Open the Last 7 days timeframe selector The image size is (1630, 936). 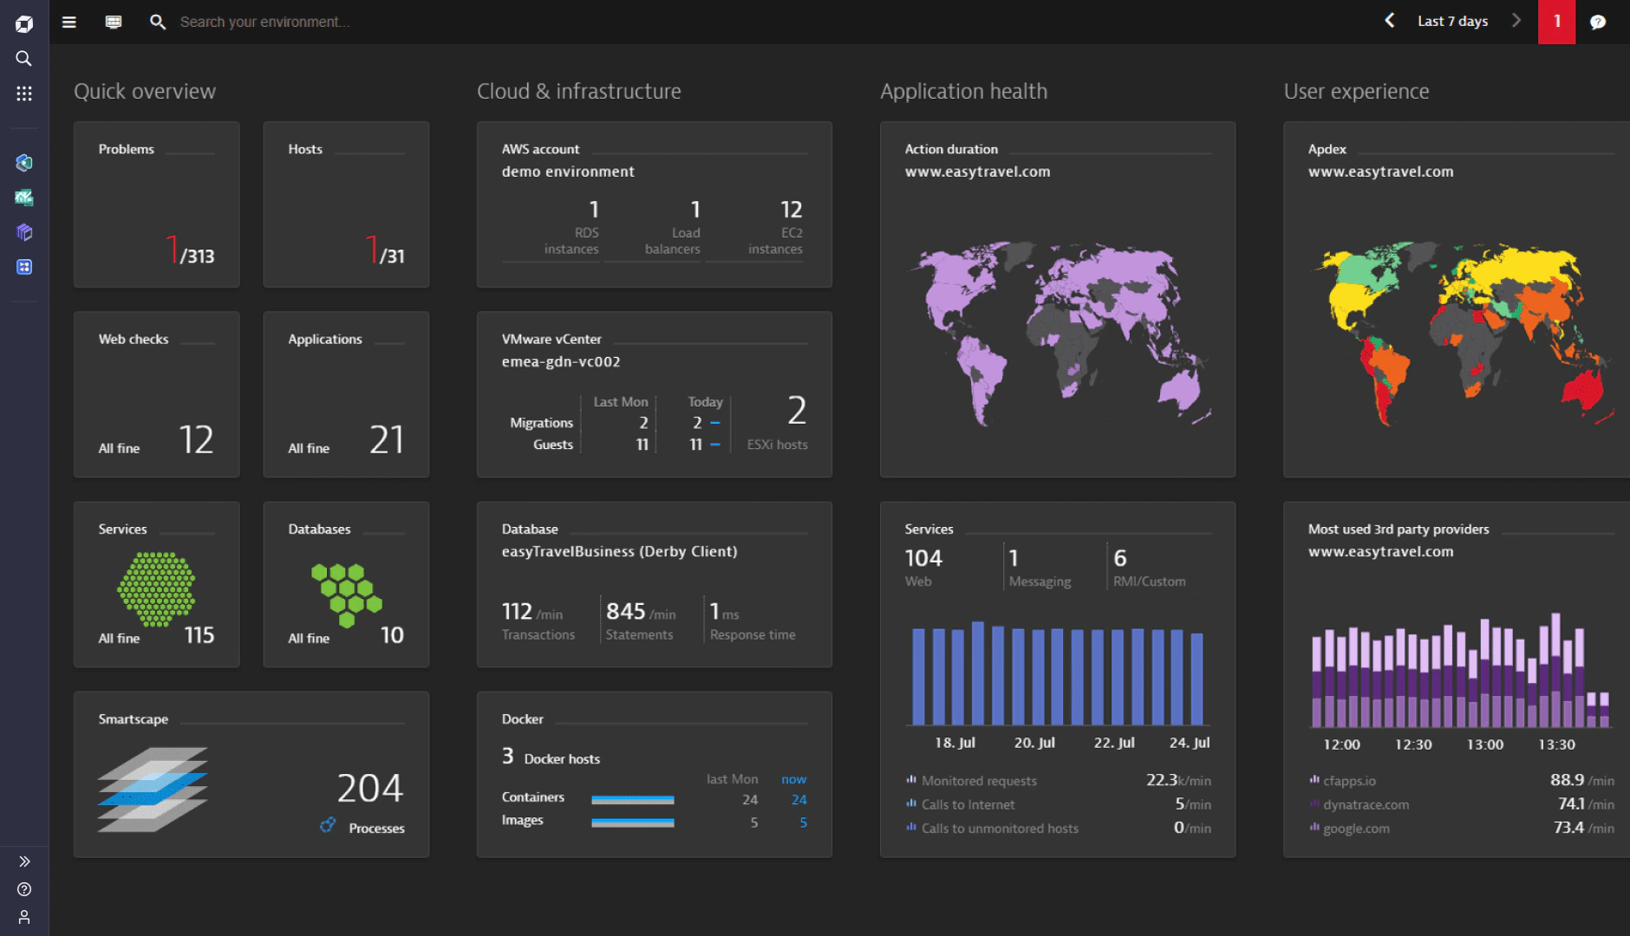pos(1453,22)
